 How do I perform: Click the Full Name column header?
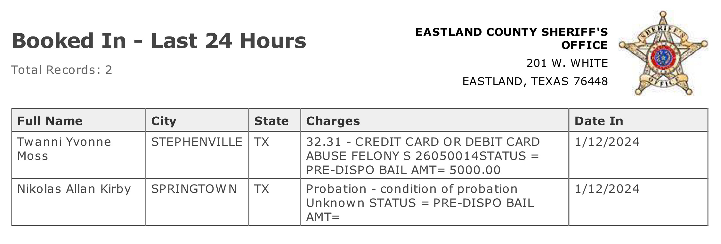(78, 120)
